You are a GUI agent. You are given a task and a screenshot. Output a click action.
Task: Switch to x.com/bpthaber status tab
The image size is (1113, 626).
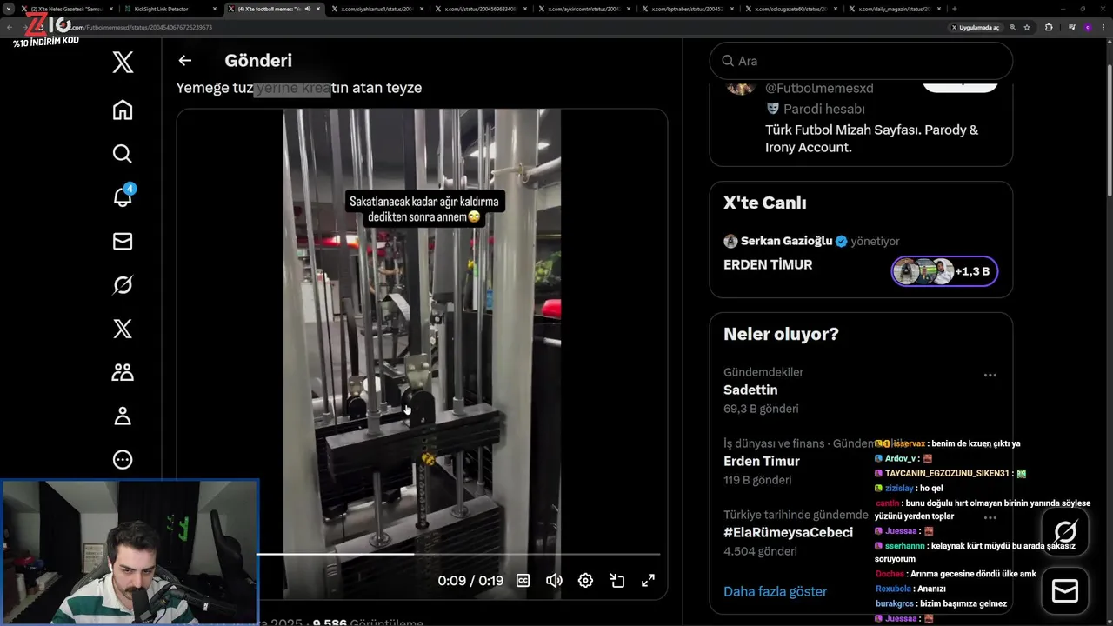tap(686, 9)
